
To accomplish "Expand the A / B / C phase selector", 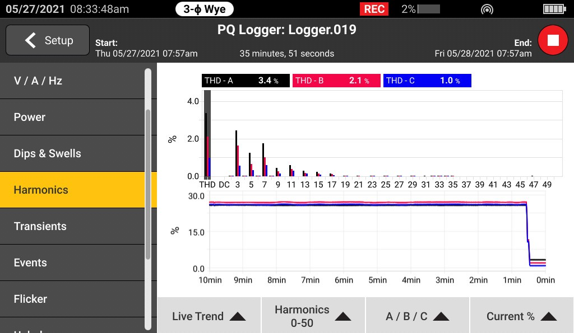I will [417, 316].
